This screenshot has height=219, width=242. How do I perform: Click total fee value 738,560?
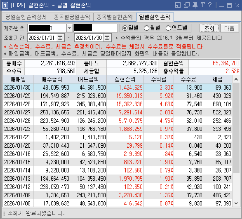click(x=66, y=71)
